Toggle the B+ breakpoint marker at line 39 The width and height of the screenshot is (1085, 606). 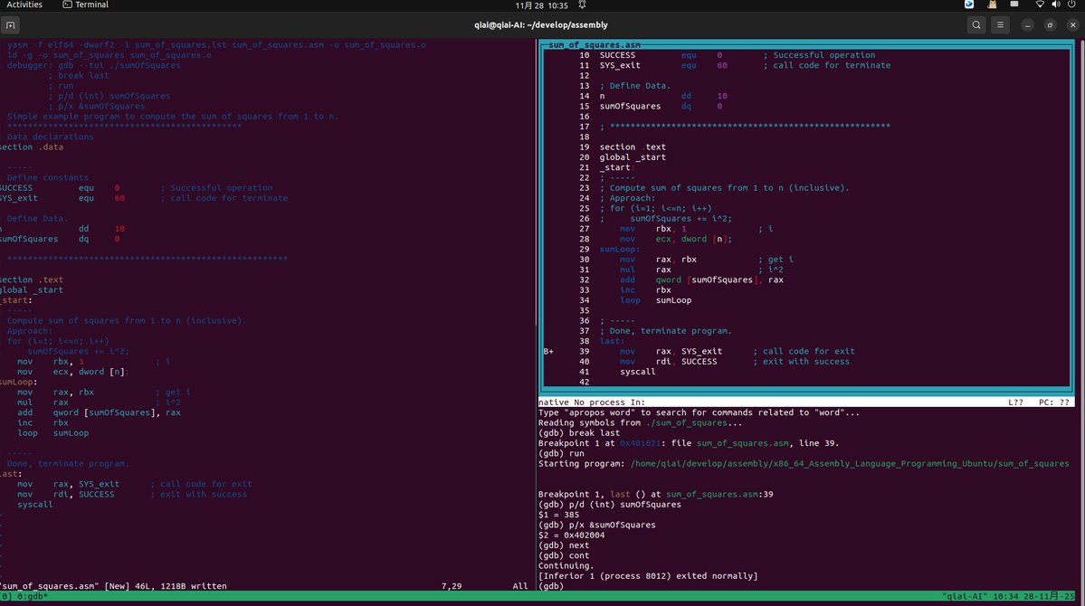tap(547, 351)
